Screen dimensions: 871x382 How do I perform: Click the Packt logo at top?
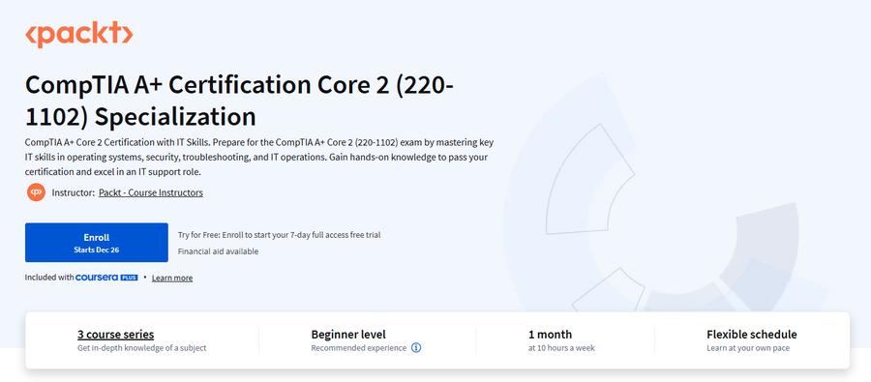coord(79,35)
